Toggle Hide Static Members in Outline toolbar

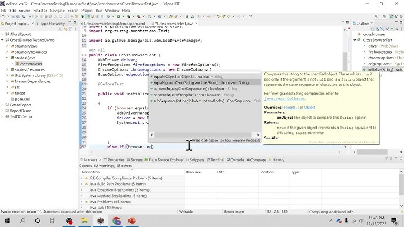tap(387, 29)
